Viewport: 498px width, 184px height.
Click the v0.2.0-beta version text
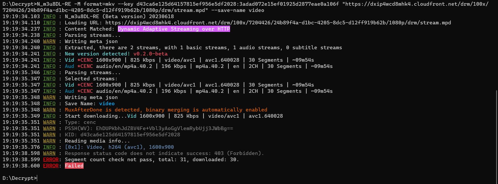(x=150, y=54)
